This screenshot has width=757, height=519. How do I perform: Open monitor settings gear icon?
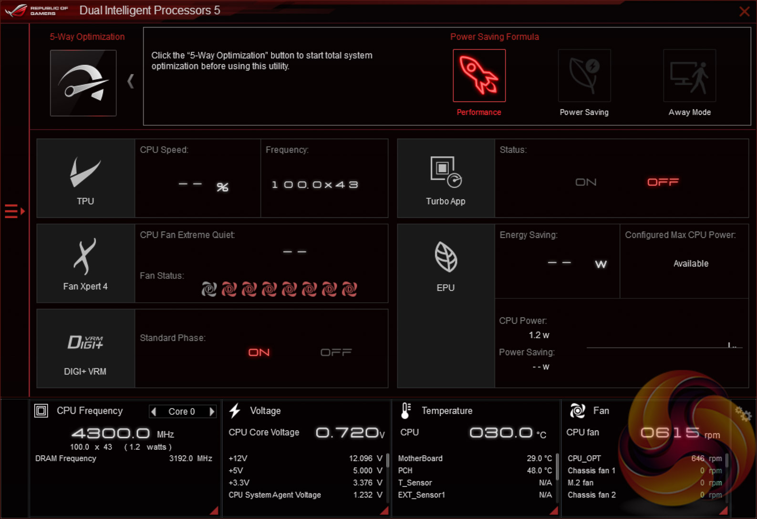[x=743, y=414]
